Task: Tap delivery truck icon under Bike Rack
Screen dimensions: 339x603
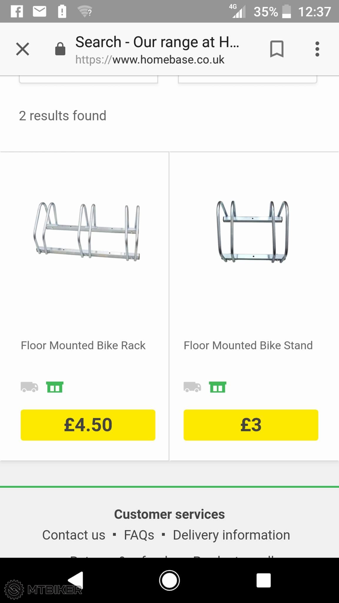Action: tap(29, 387)
